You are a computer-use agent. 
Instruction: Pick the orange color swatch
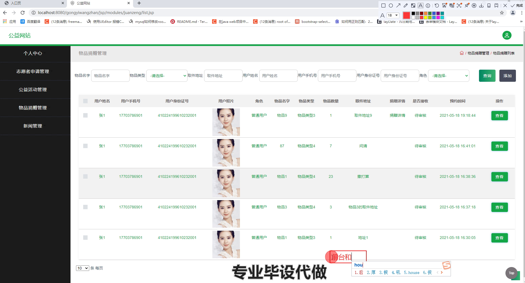pos(426,13)
